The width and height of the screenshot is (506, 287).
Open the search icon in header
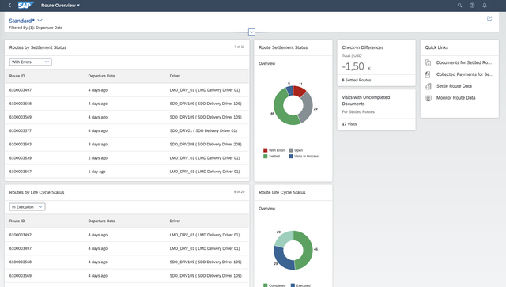click(x=459, y=6)
